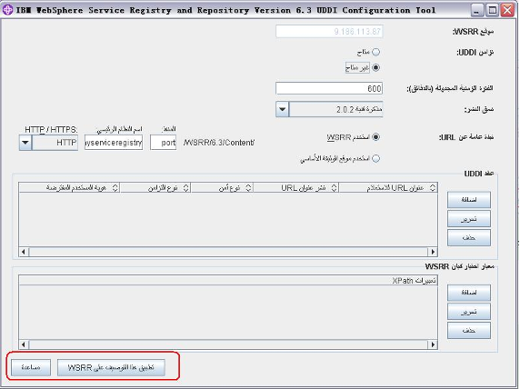Click the Delete button beside XPath expressions list
This screenshot has width=520, height=389.
tap(469, 330)
